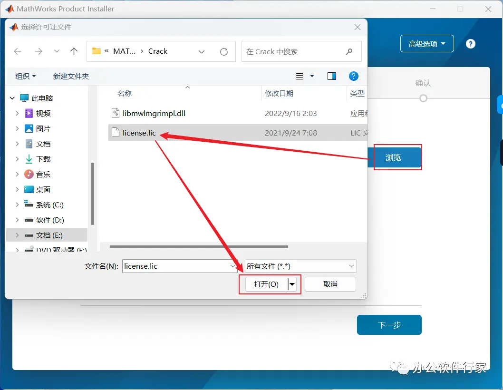
Task: Open 下载 folder icon
Action: (29, 159)
